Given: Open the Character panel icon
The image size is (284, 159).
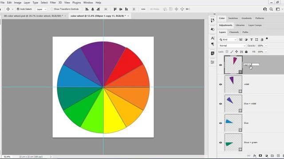Looking at the screenshot, I should [213, 38].
